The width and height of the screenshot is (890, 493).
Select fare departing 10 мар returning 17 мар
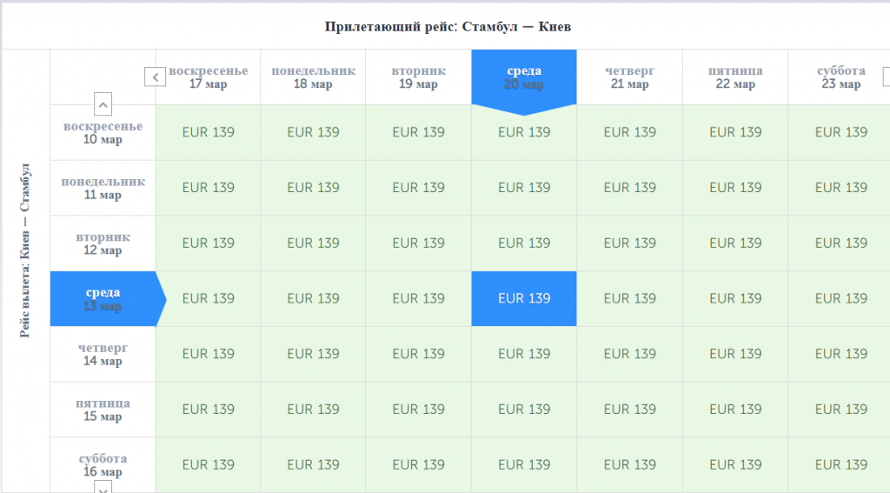coord(209,132)
